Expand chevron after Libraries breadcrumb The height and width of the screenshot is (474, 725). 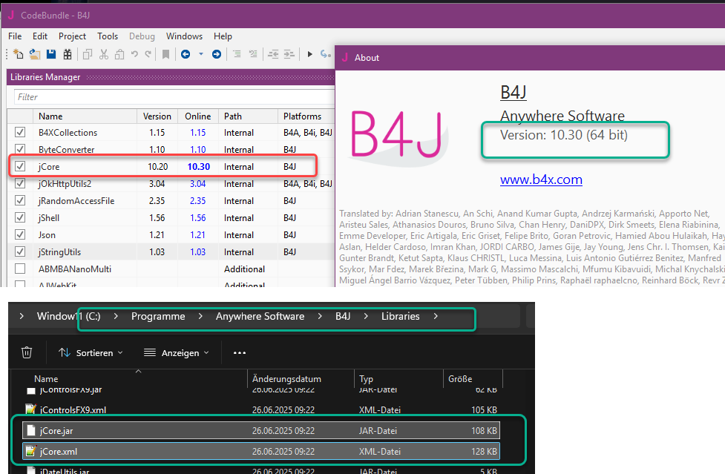(x=436, y=316)
